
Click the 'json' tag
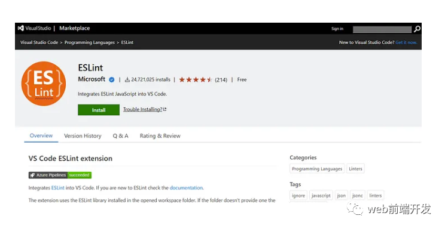(x=341, y=195)
